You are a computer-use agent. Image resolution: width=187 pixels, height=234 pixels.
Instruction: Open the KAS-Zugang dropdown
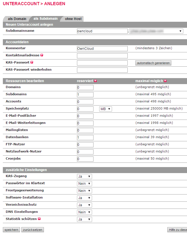coord(84,177)
